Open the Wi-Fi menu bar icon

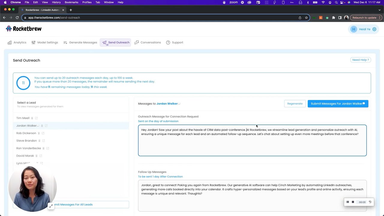[x=323, y=2]
